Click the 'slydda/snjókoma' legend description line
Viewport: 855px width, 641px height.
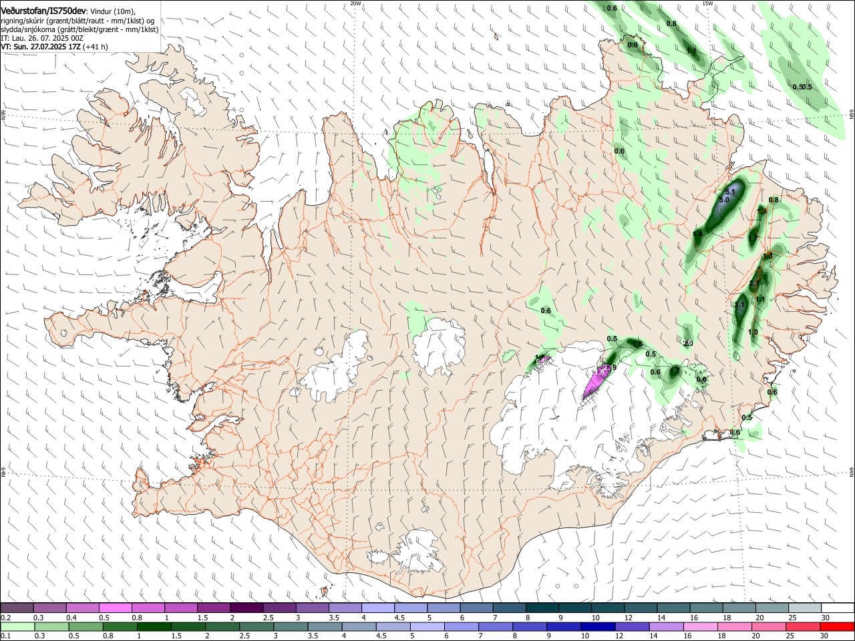pyautogui.click(x=79, y=29)
